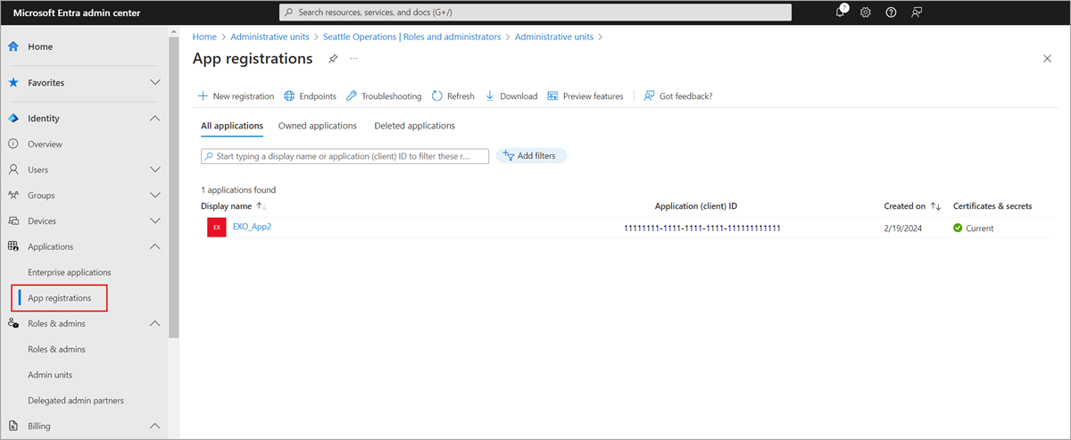
Task: Open the settings gear icon
Action: pyautogui.click(x=866, y=12)
